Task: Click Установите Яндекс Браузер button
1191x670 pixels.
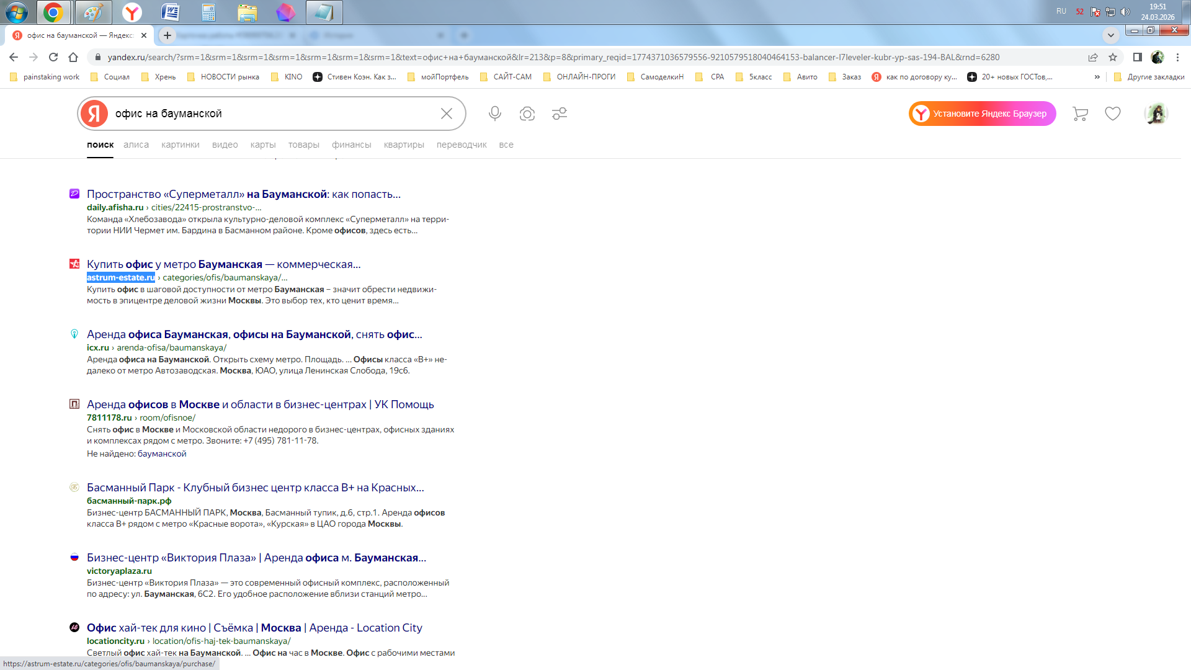Action: pyautogui.click(x=982, y=114)
